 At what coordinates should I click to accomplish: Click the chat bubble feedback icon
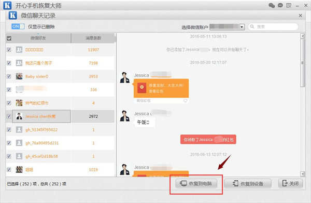pos(280,5)
